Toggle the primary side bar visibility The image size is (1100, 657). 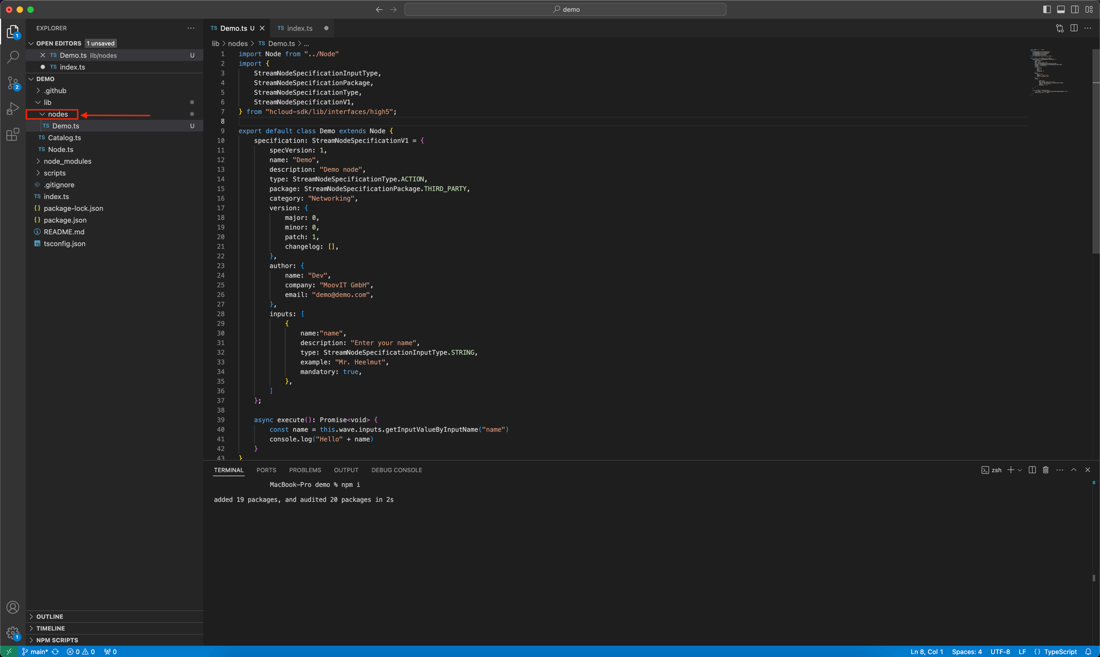point(1047,10)
